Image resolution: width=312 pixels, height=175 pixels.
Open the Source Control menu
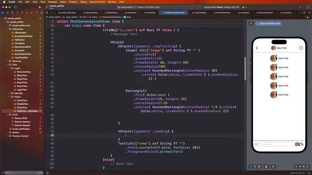point(97,2)
